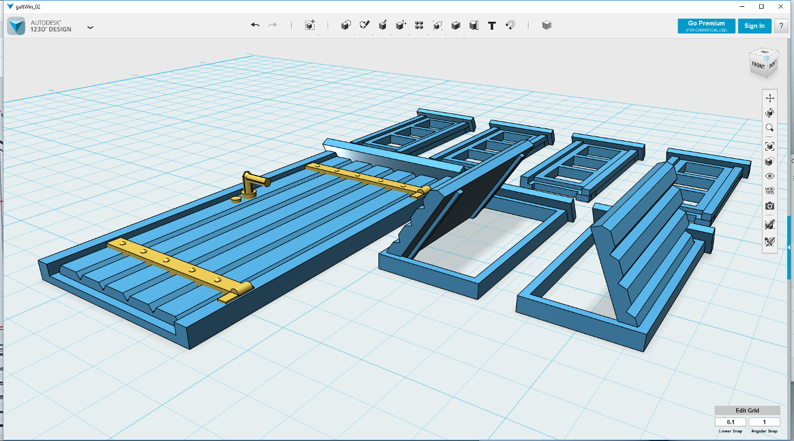This screenshot has width=794, height=441.
Task: Click the greyed Redo arrow
Action: [273, 25]
